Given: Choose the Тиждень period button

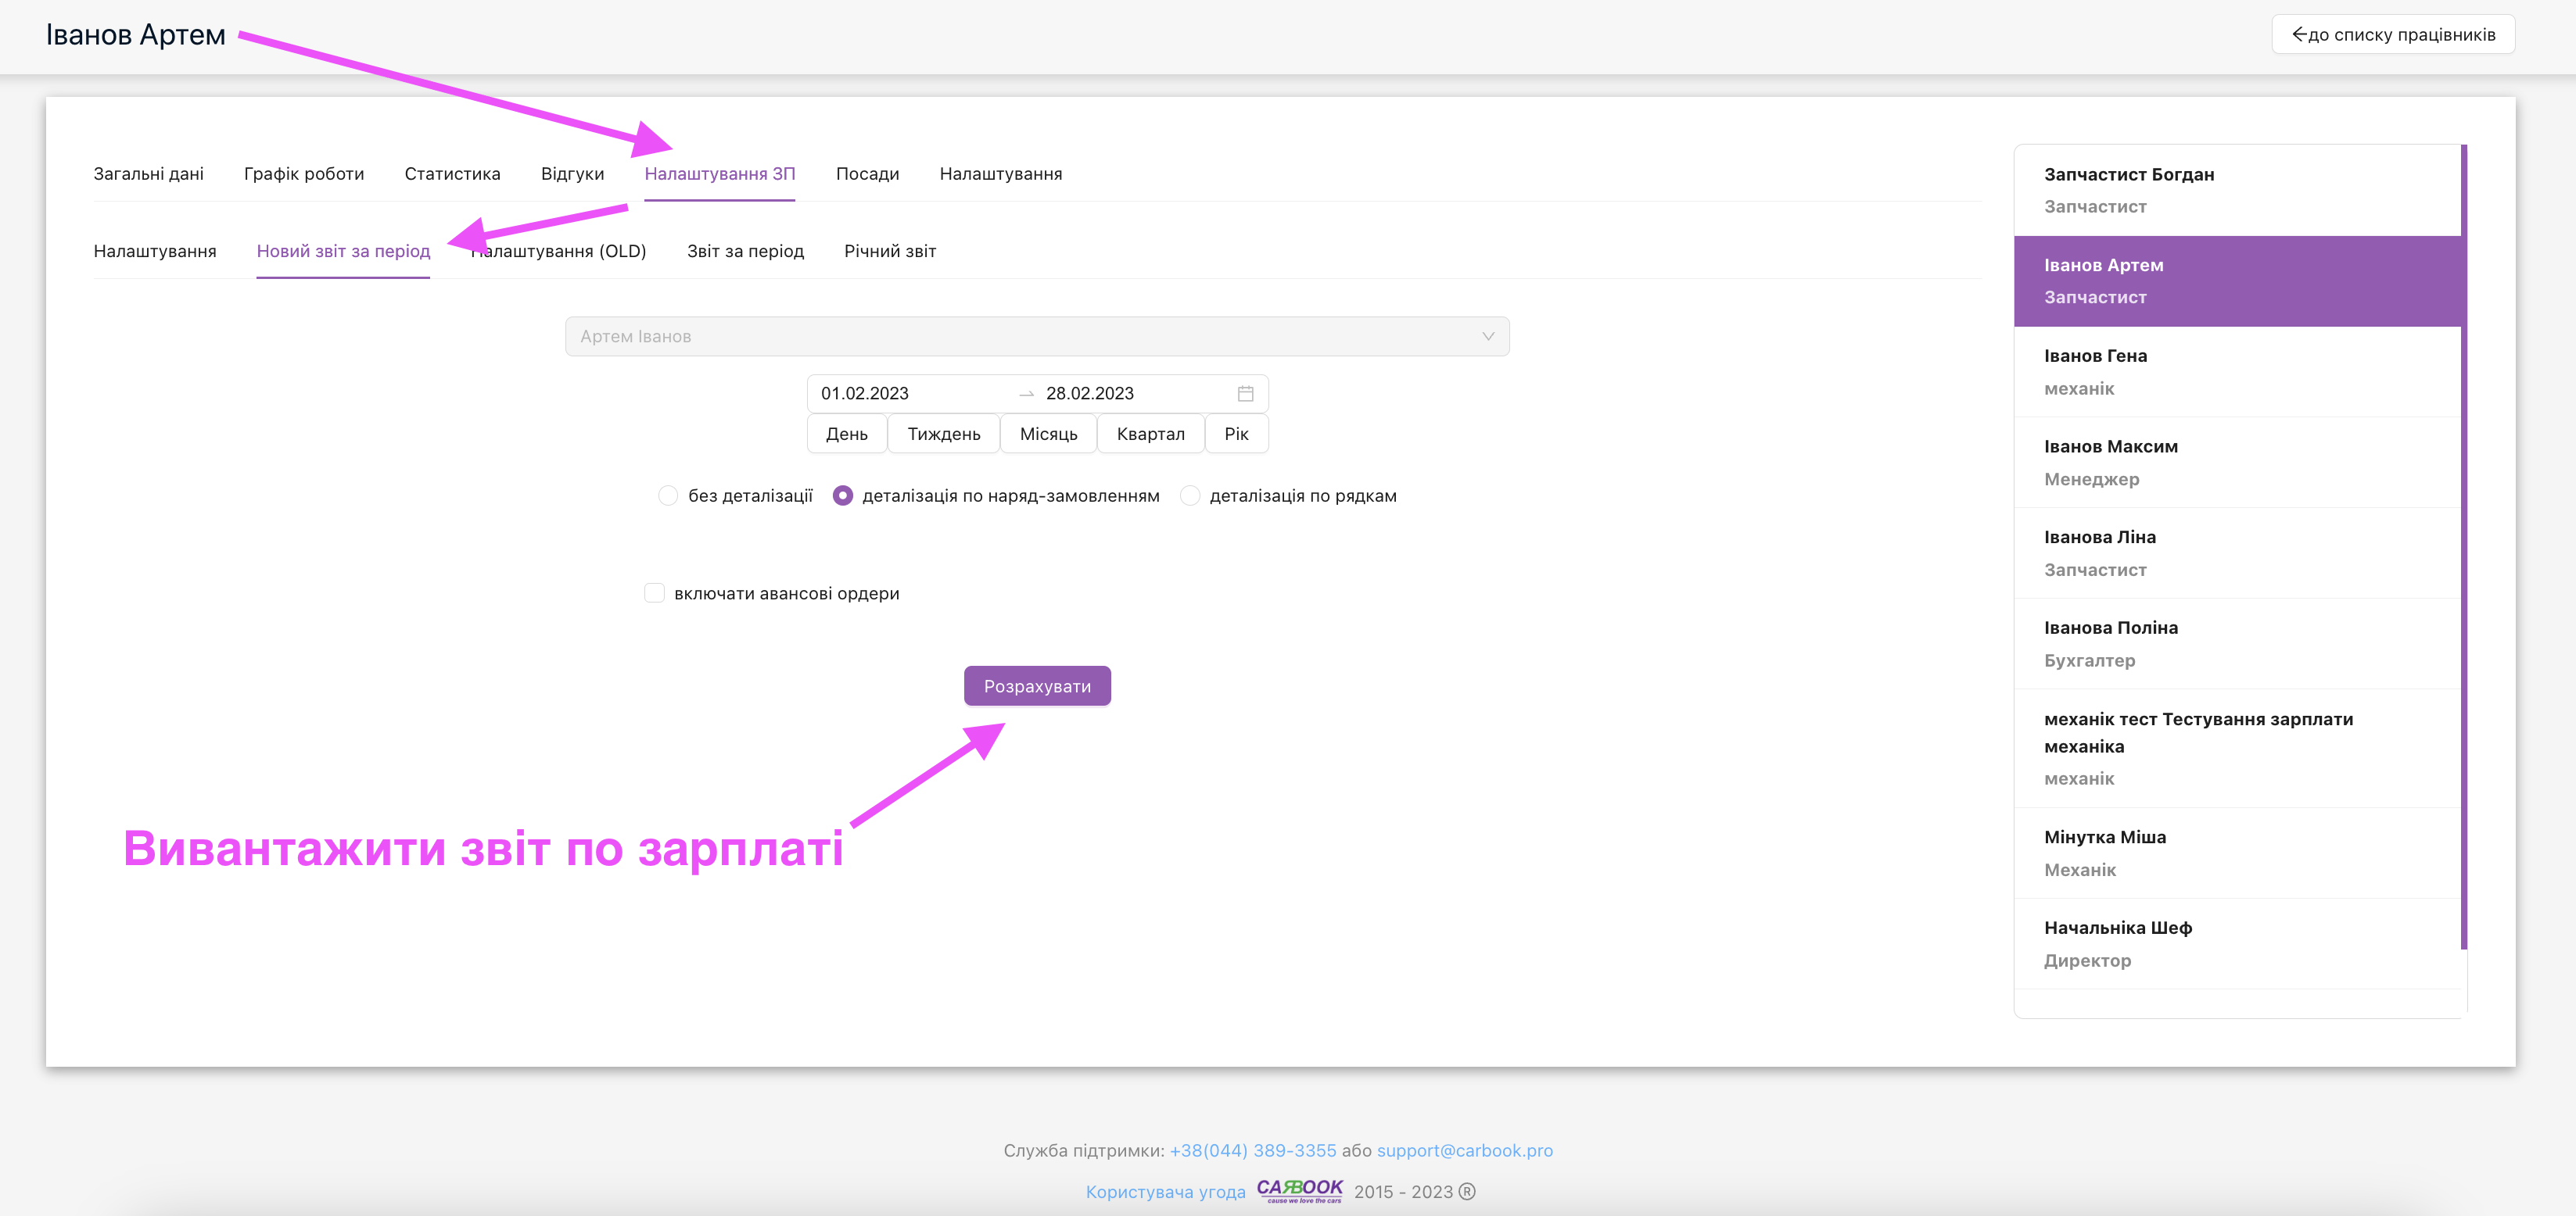Looking at the screenshot, I should coord(943,434).
